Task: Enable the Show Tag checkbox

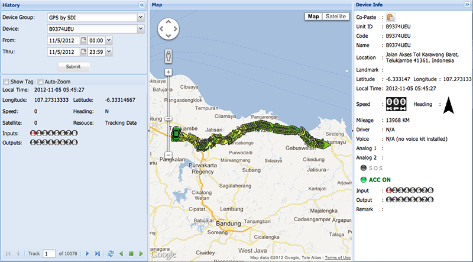Action: (6, 81)
